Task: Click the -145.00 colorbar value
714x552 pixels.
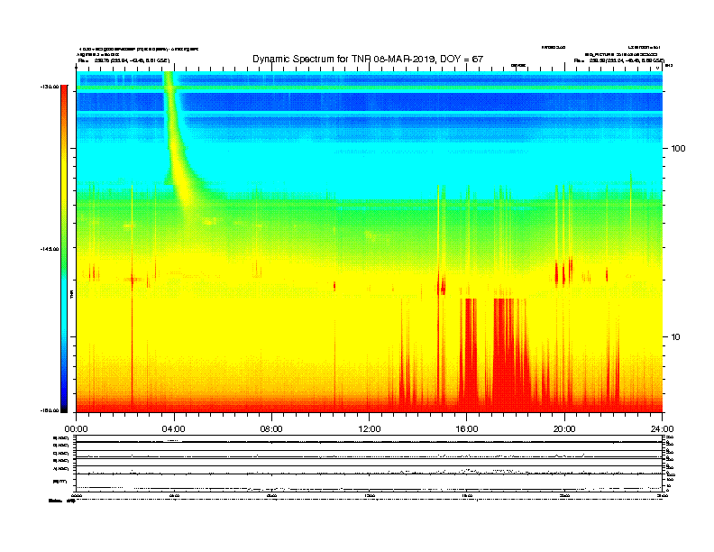Action: coord(50,249)
